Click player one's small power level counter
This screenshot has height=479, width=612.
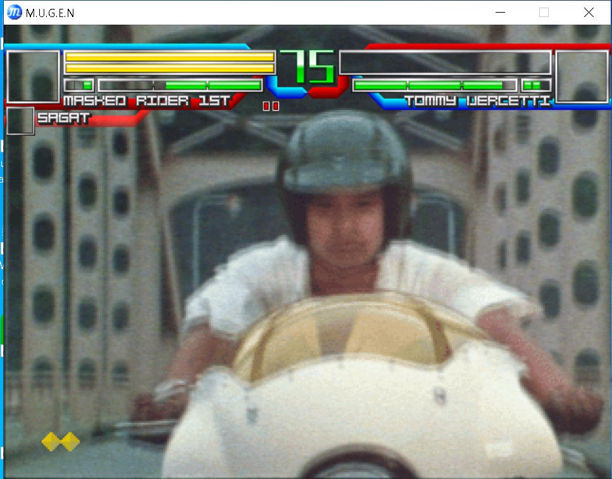click(79, 85)
